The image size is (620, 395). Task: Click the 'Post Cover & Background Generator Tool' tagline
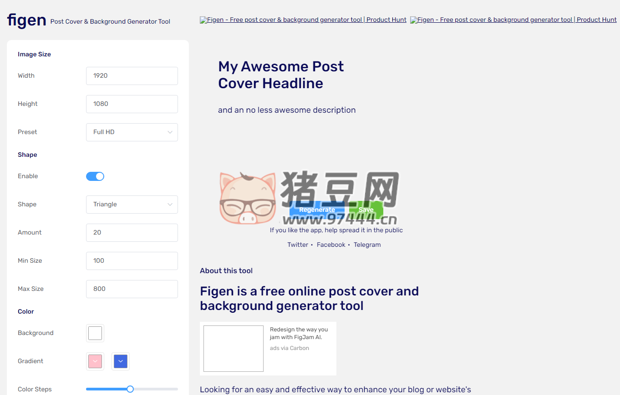pyautogui.click(x=110, y=21)
